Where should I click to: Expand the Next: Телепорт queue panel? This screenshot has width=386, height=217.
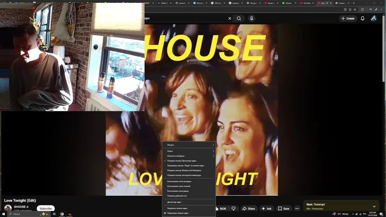[374, 206]
